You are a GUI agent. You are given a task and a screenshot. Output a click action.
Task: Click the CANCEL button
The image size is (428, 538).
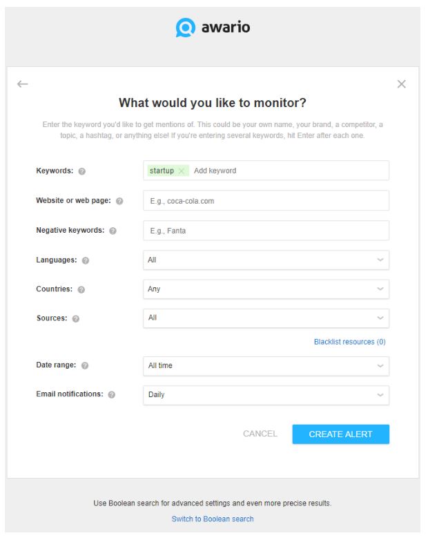point(260,434)
